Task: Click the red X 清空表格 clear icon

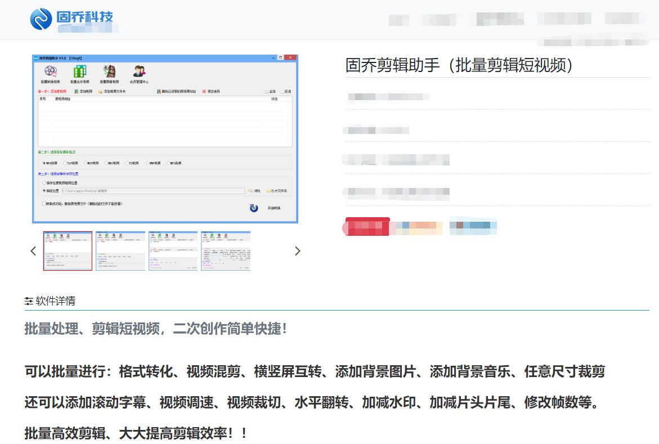Action: pos(204,91)
